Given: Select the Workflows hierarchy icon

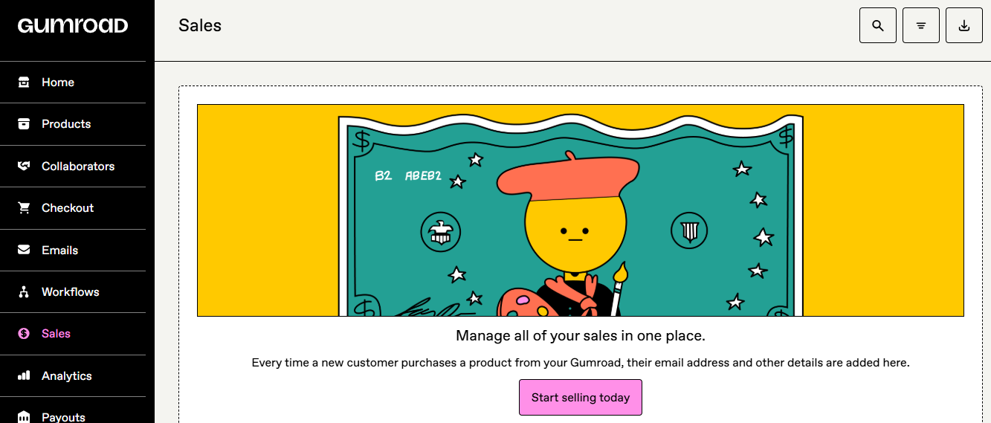Looking at the screenshot, I should point(24,292).
